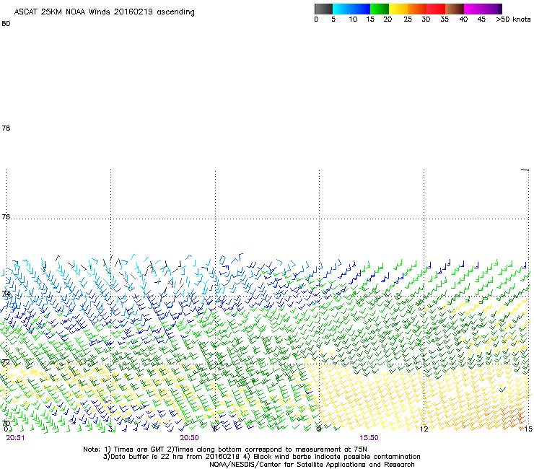This screenshot has height=469, width=534.
Task: Click the 72 latitude axis label
Action: pyautogui.click(x=6, y=362)
